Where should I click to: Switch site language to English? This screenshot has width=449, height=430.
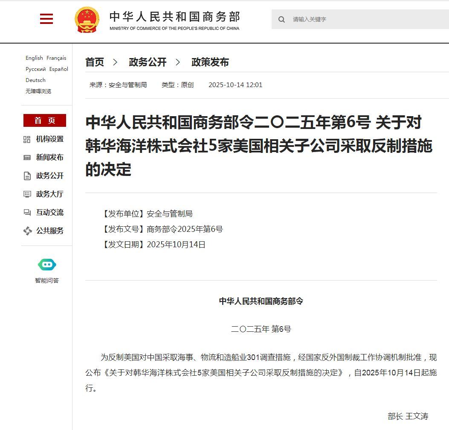pyautogui.click(x=34, y=58)
